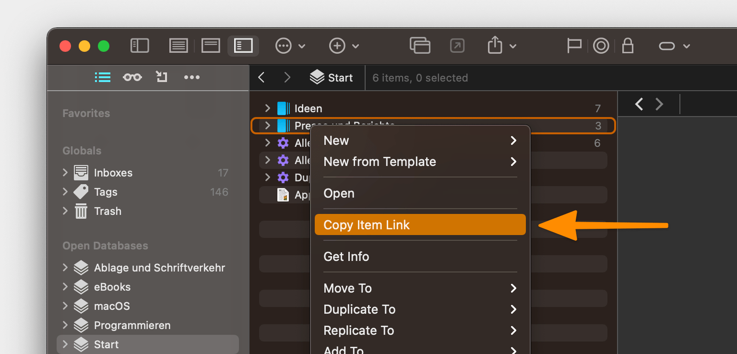Click the first purple gear smart group icon

284,142
